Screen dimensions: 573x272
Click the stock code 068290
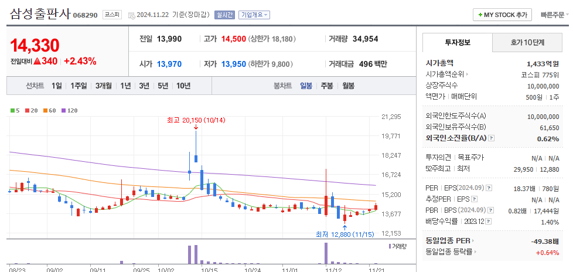click(x=85, y=15)
